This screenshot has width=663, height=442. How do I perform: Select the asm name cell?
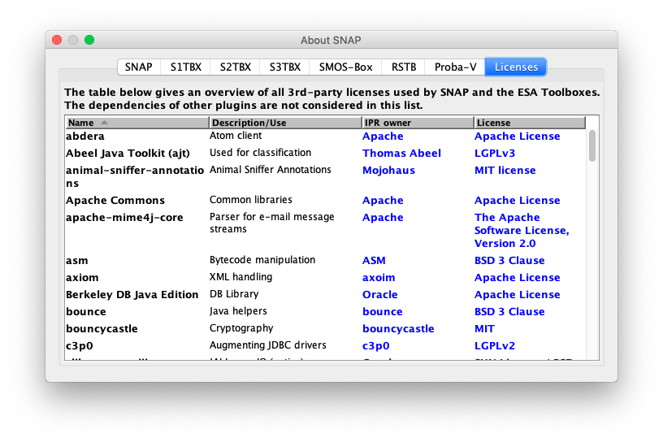[x=76, y=260]
